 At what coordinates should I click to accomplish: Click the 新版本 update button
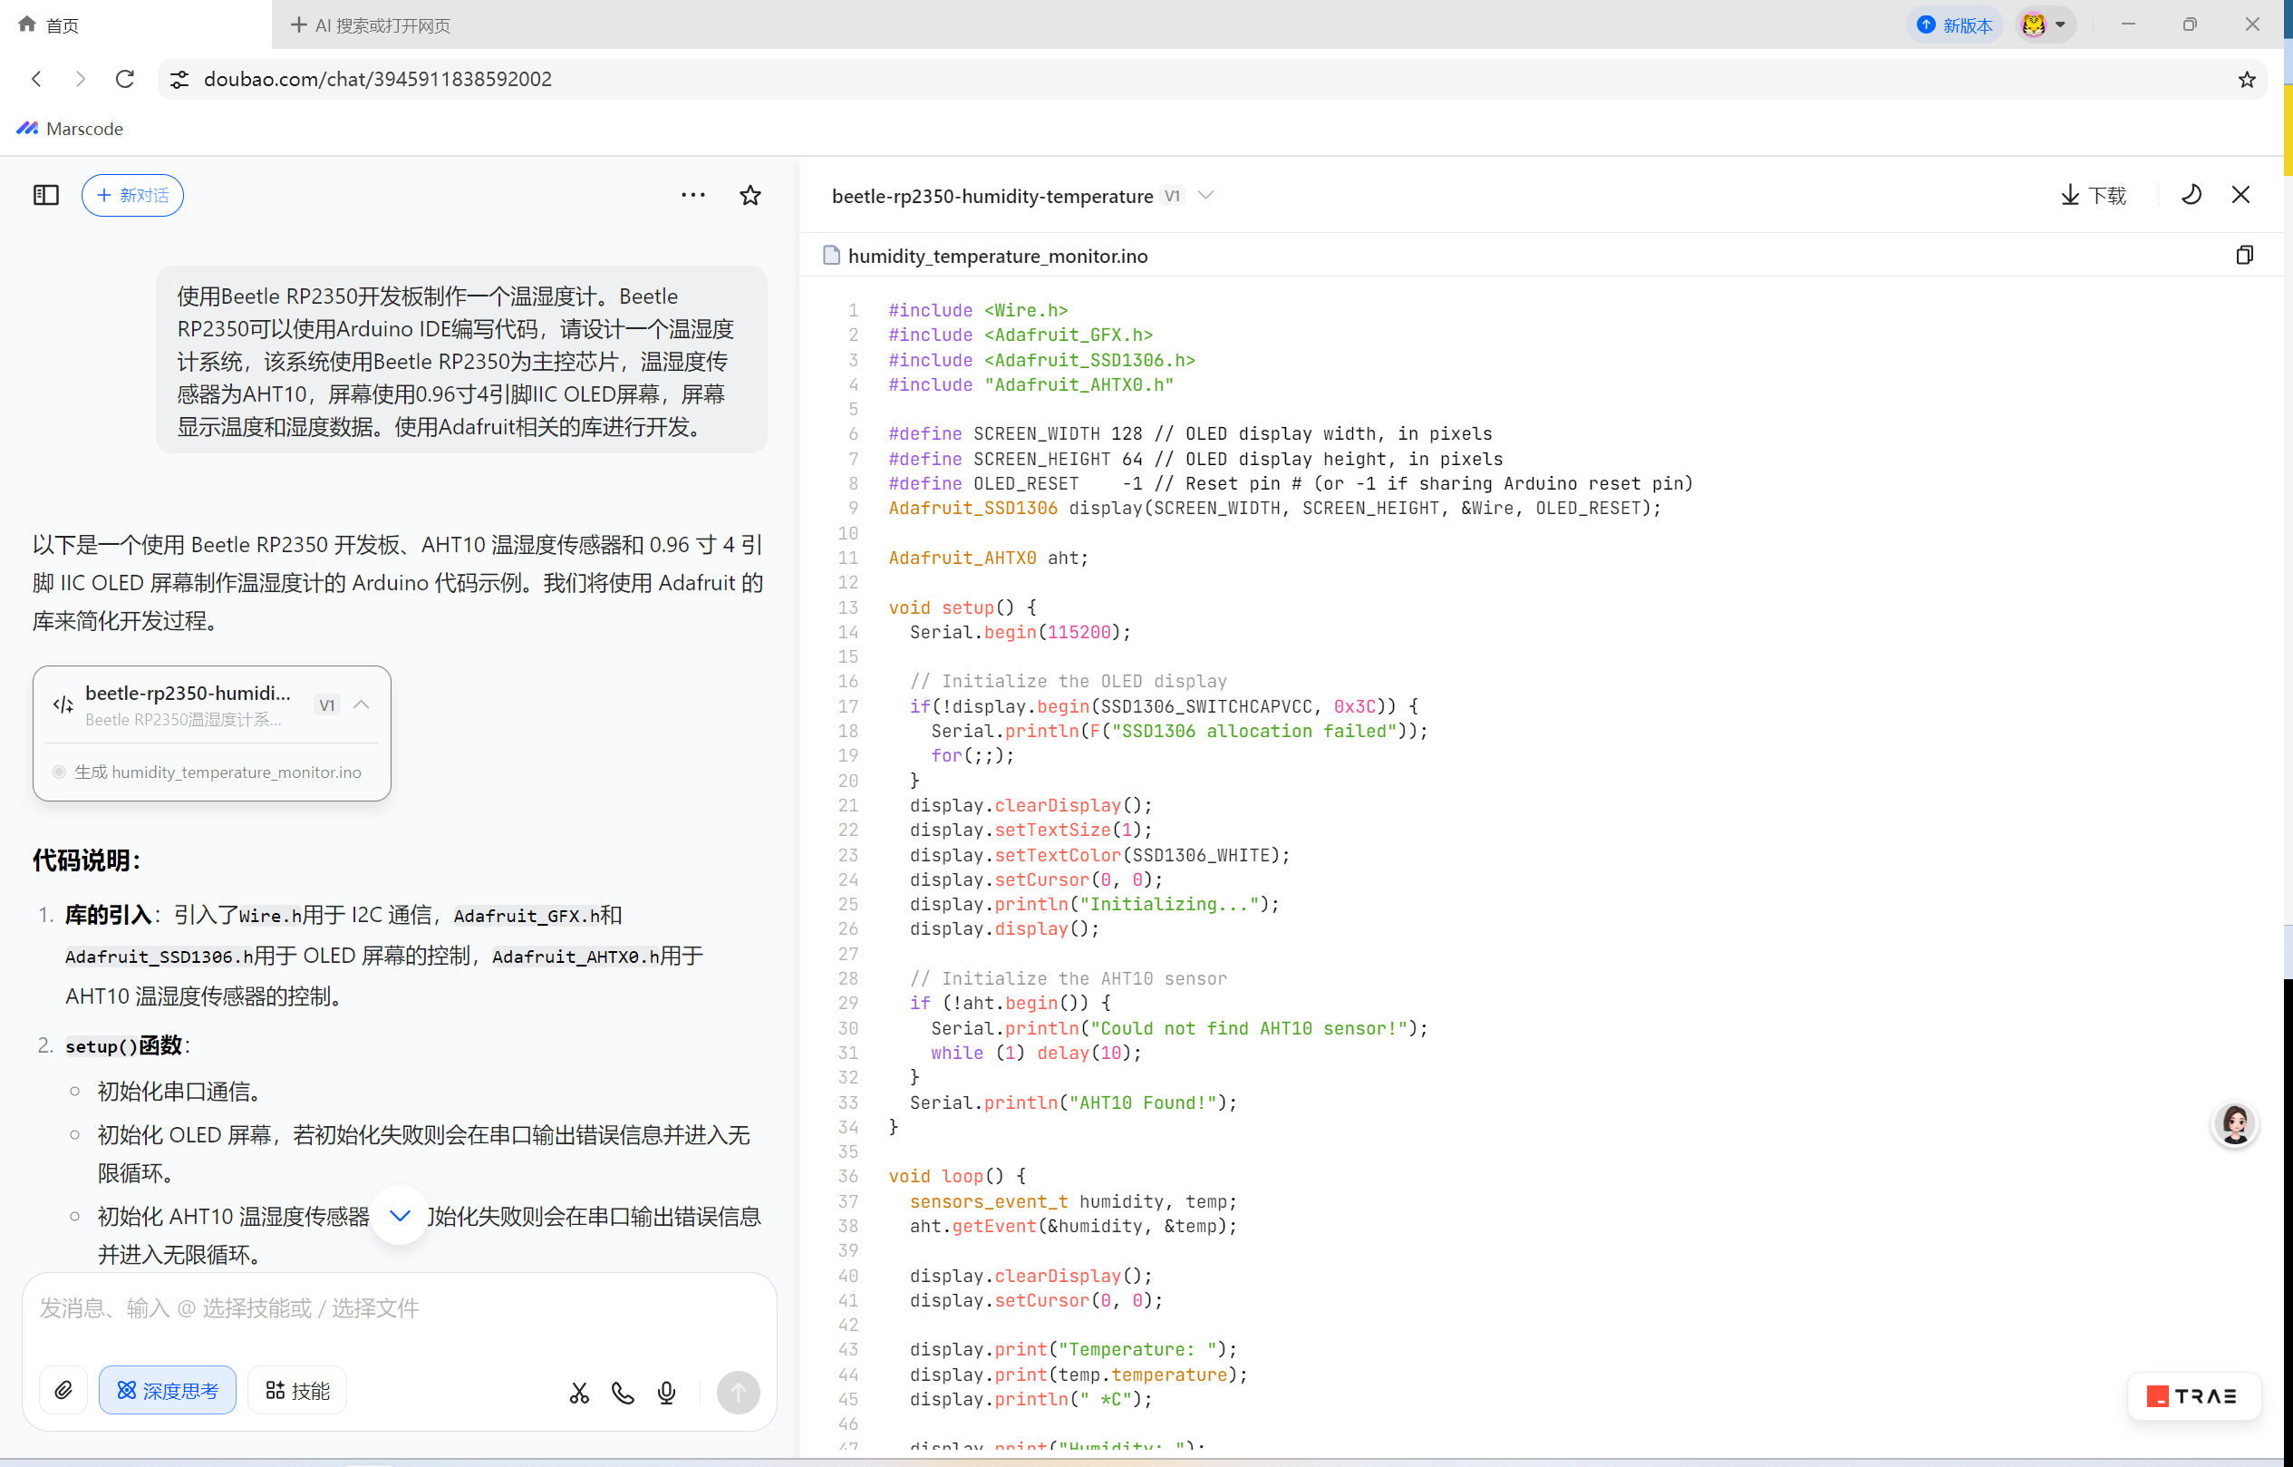click(1955, 24)
